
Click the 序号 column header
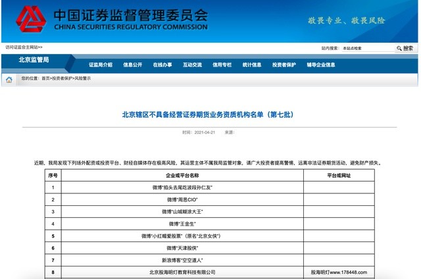[x=53, y=175]
